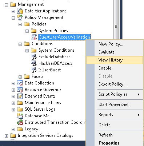Select the Resource Governor label
The image size is (144, 146).
[43, 90]
